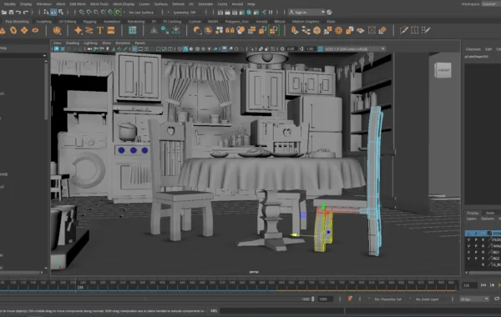Open the Edit Mesh menu
The image size is (501, 317).
pyautogui.click(x=78, y=4)
